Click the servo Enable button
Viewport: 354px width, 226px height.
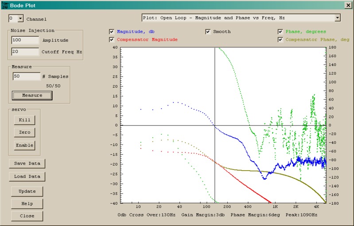pyautogui.click(x=24, y=145)
